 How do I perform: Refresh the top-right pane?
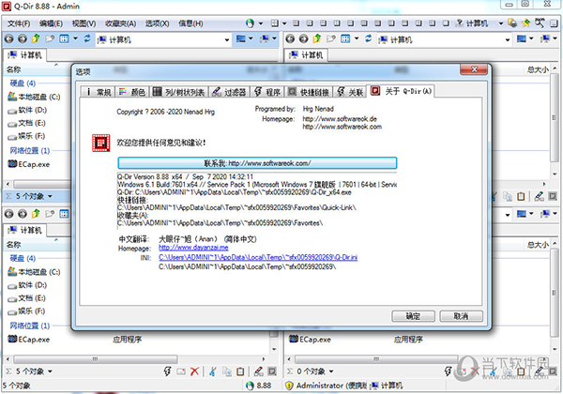click(x=369, y=38)
